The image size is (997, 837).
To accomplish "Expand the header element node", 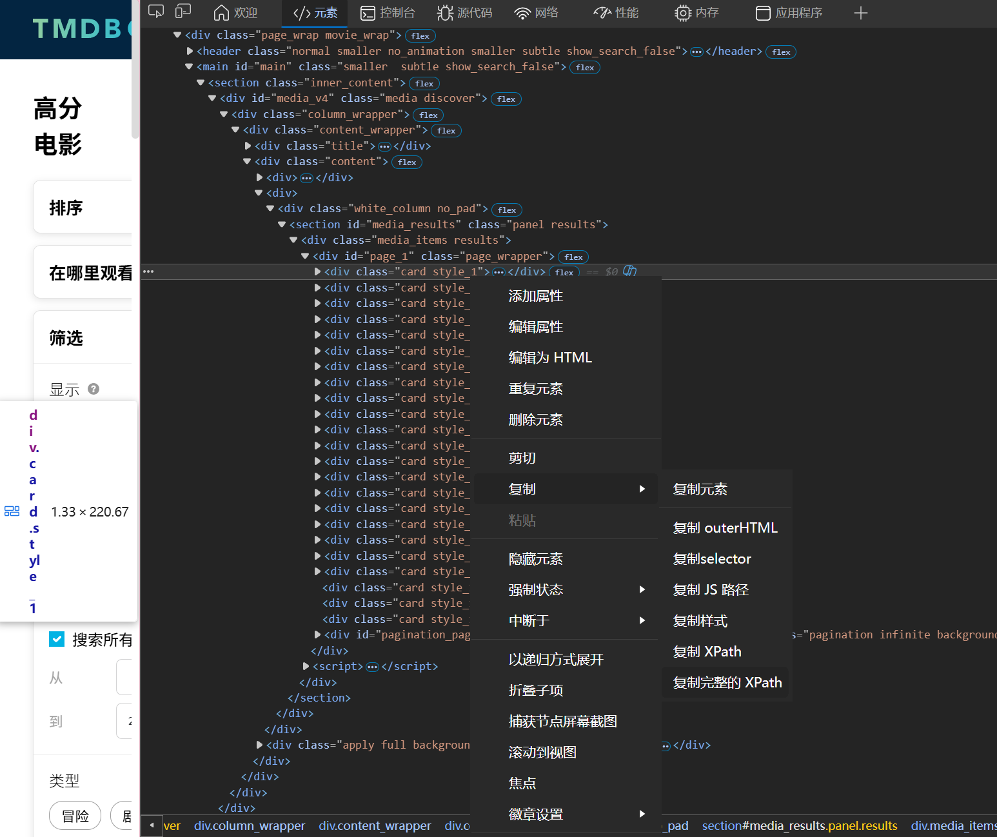I will click(x=190, y=51).
